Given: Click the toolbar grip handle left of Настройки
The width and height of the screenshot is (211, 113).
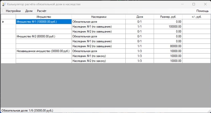Looking at the screenshot, I should 2,11.
